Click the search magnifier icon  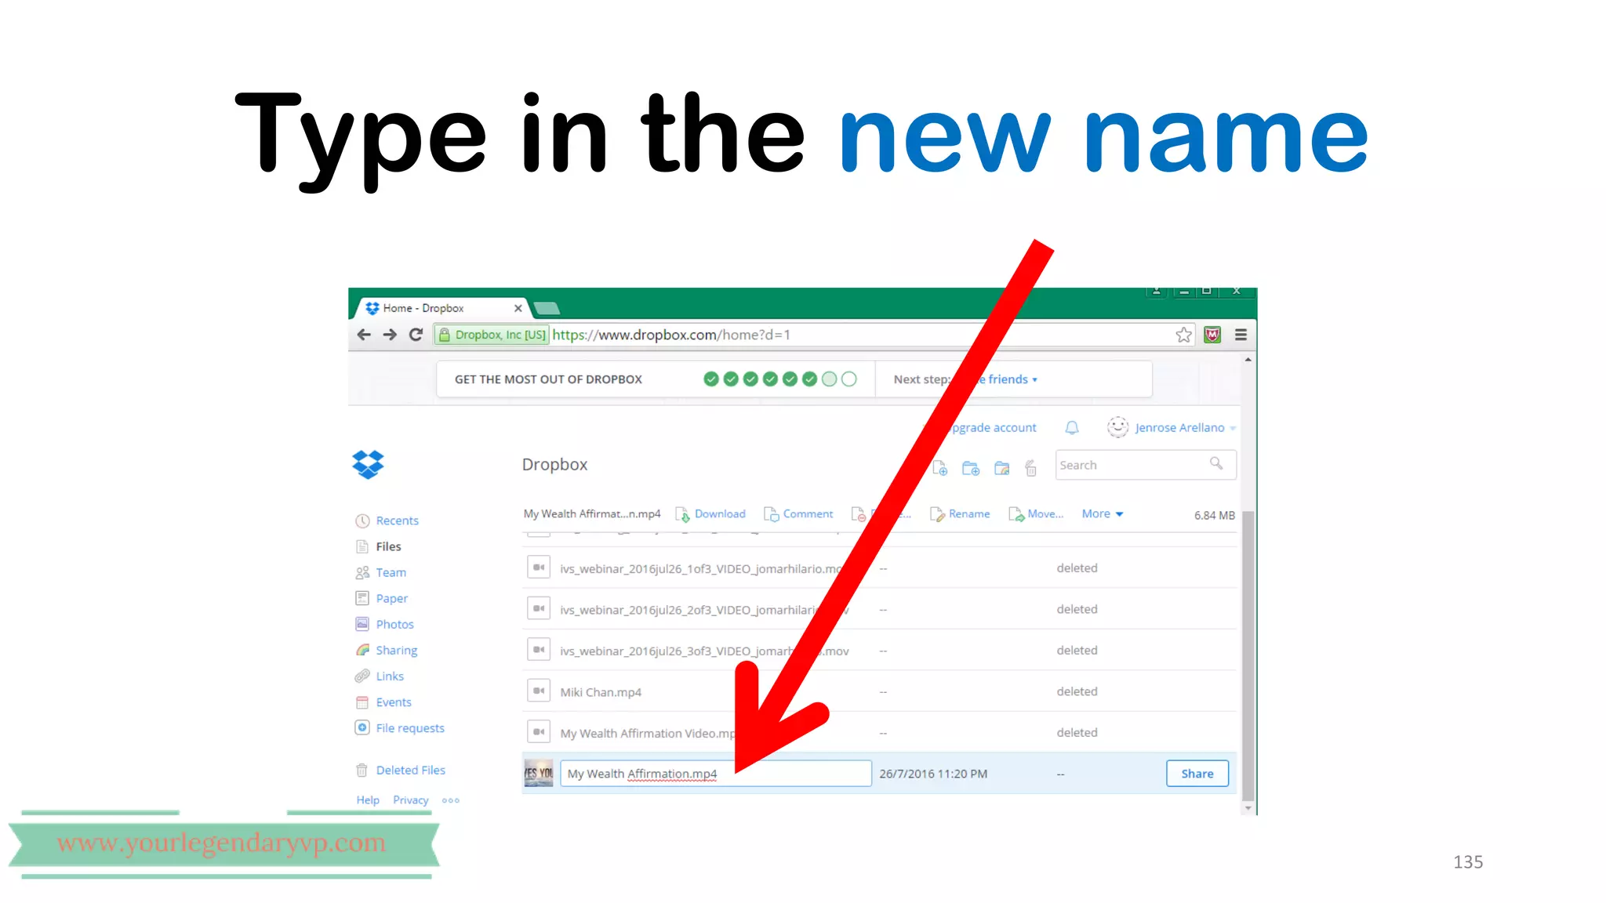1216,463
